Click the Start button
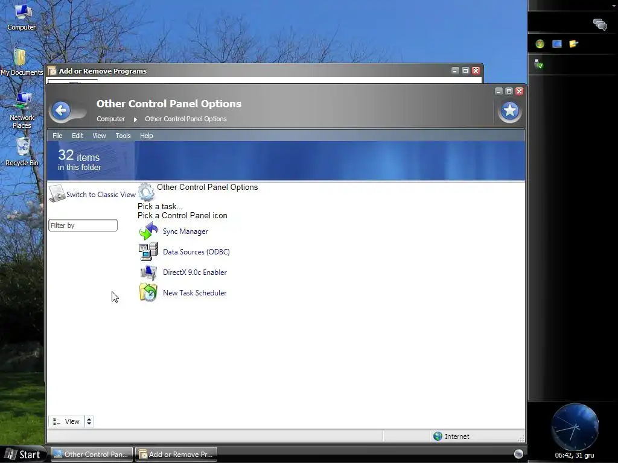 pos(24,455)
